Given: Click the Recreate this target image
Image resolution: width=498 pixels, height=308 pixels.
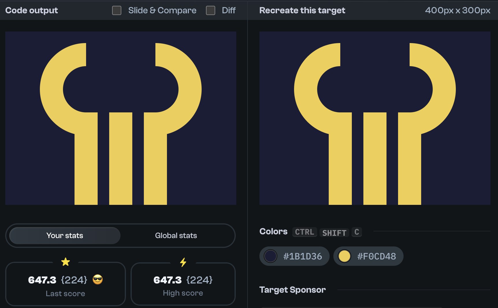Looking at the screenshot, I should click(x=375, y=118).
